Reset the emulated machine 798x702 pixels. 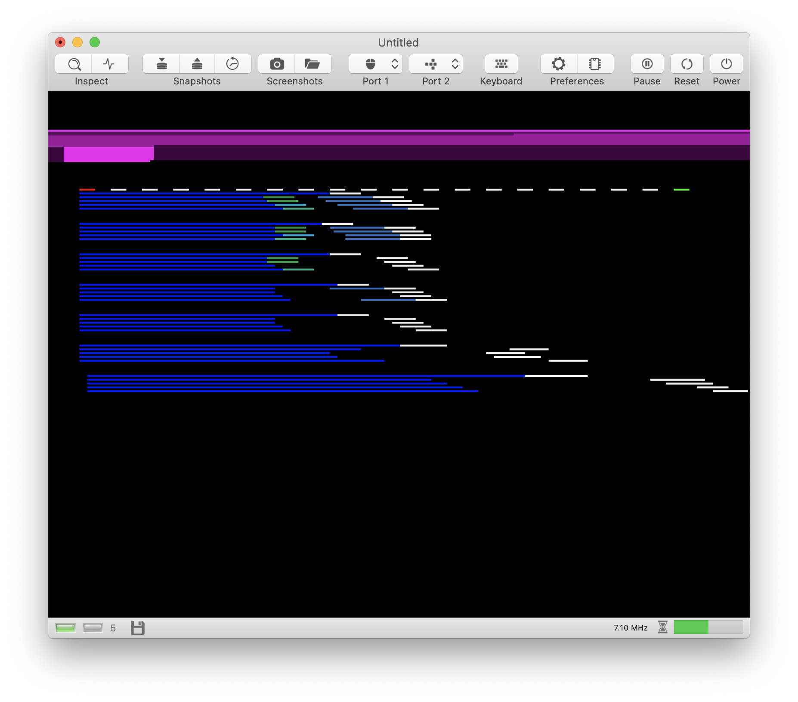[x=687, y=64]
